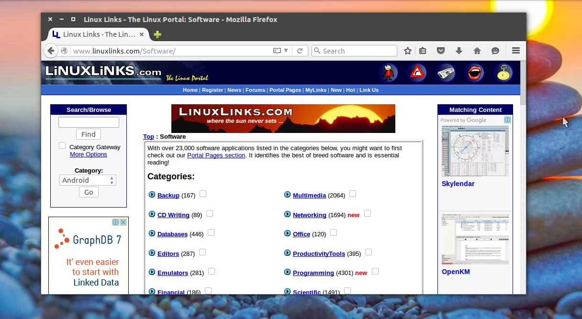Click Forums in the site navigation bar
The image size is (582, 319).
255,90
